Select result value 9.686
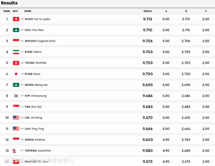 point(147,96)
